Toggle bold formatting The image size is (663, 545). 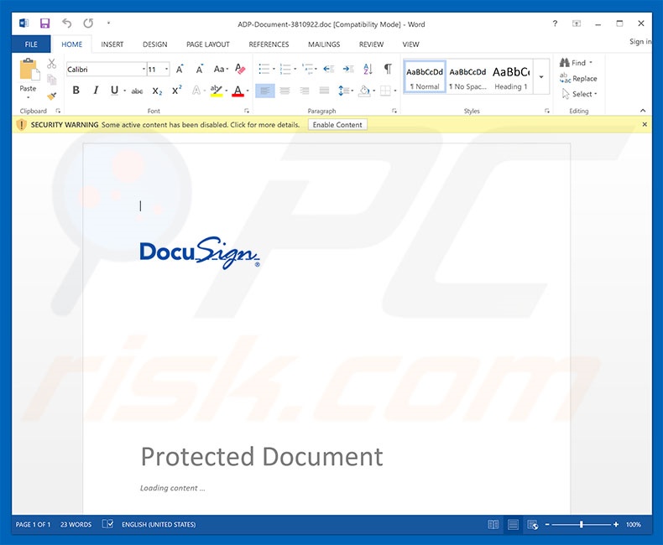76,91
